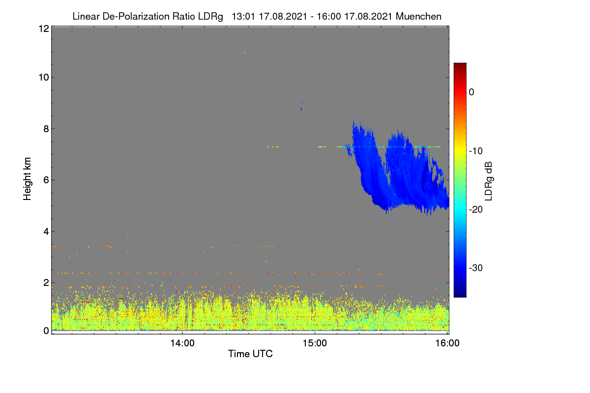Screen dimensions: 590x393
Task: Click the '14:00' time axis tick label
Action: [182, 343]
